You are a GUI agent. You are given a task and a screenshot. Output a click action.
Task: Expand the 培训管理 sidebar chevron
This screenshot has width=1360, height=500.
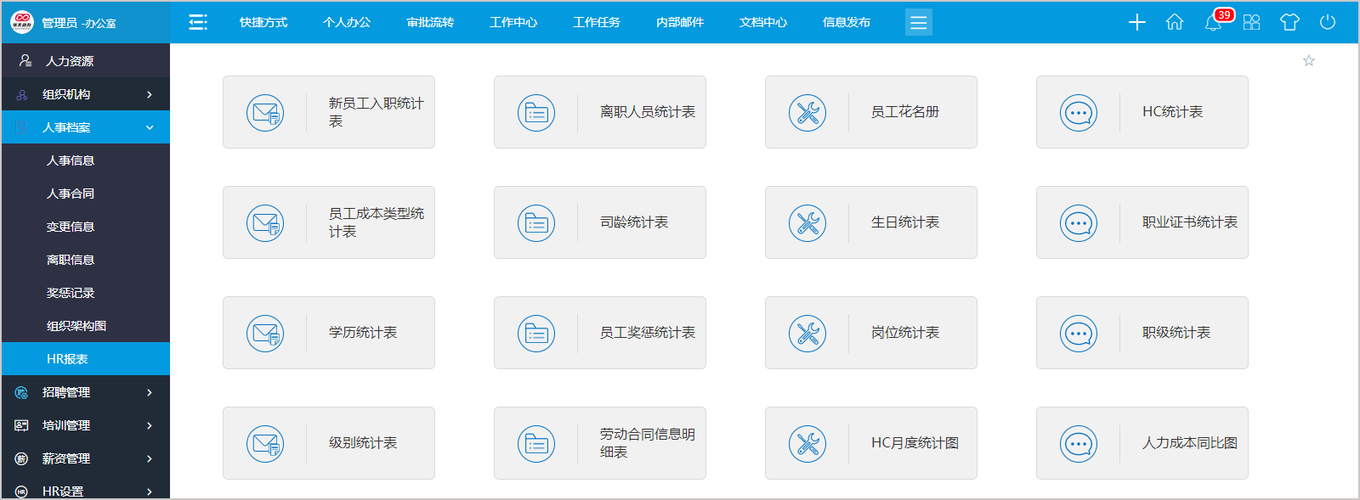click(x=150, y=425)
